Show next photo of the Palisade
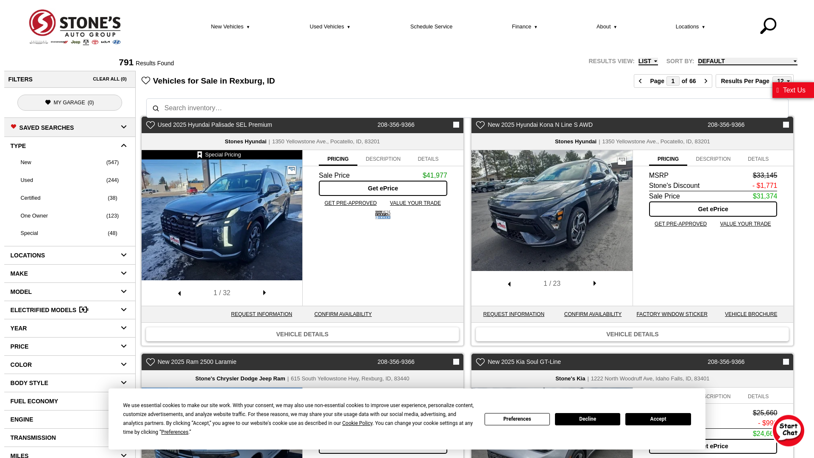This screenshot has width=814, height=458. 265,293
